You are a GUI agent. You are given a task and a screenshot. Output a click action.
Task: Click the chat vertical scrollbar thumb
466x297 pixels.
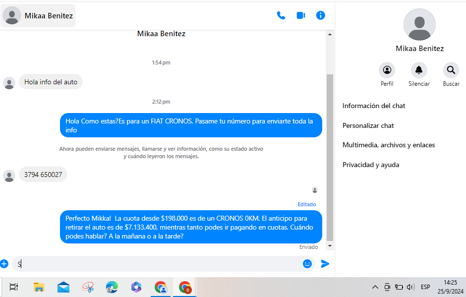pyautogui.click(x=330, y=158)
